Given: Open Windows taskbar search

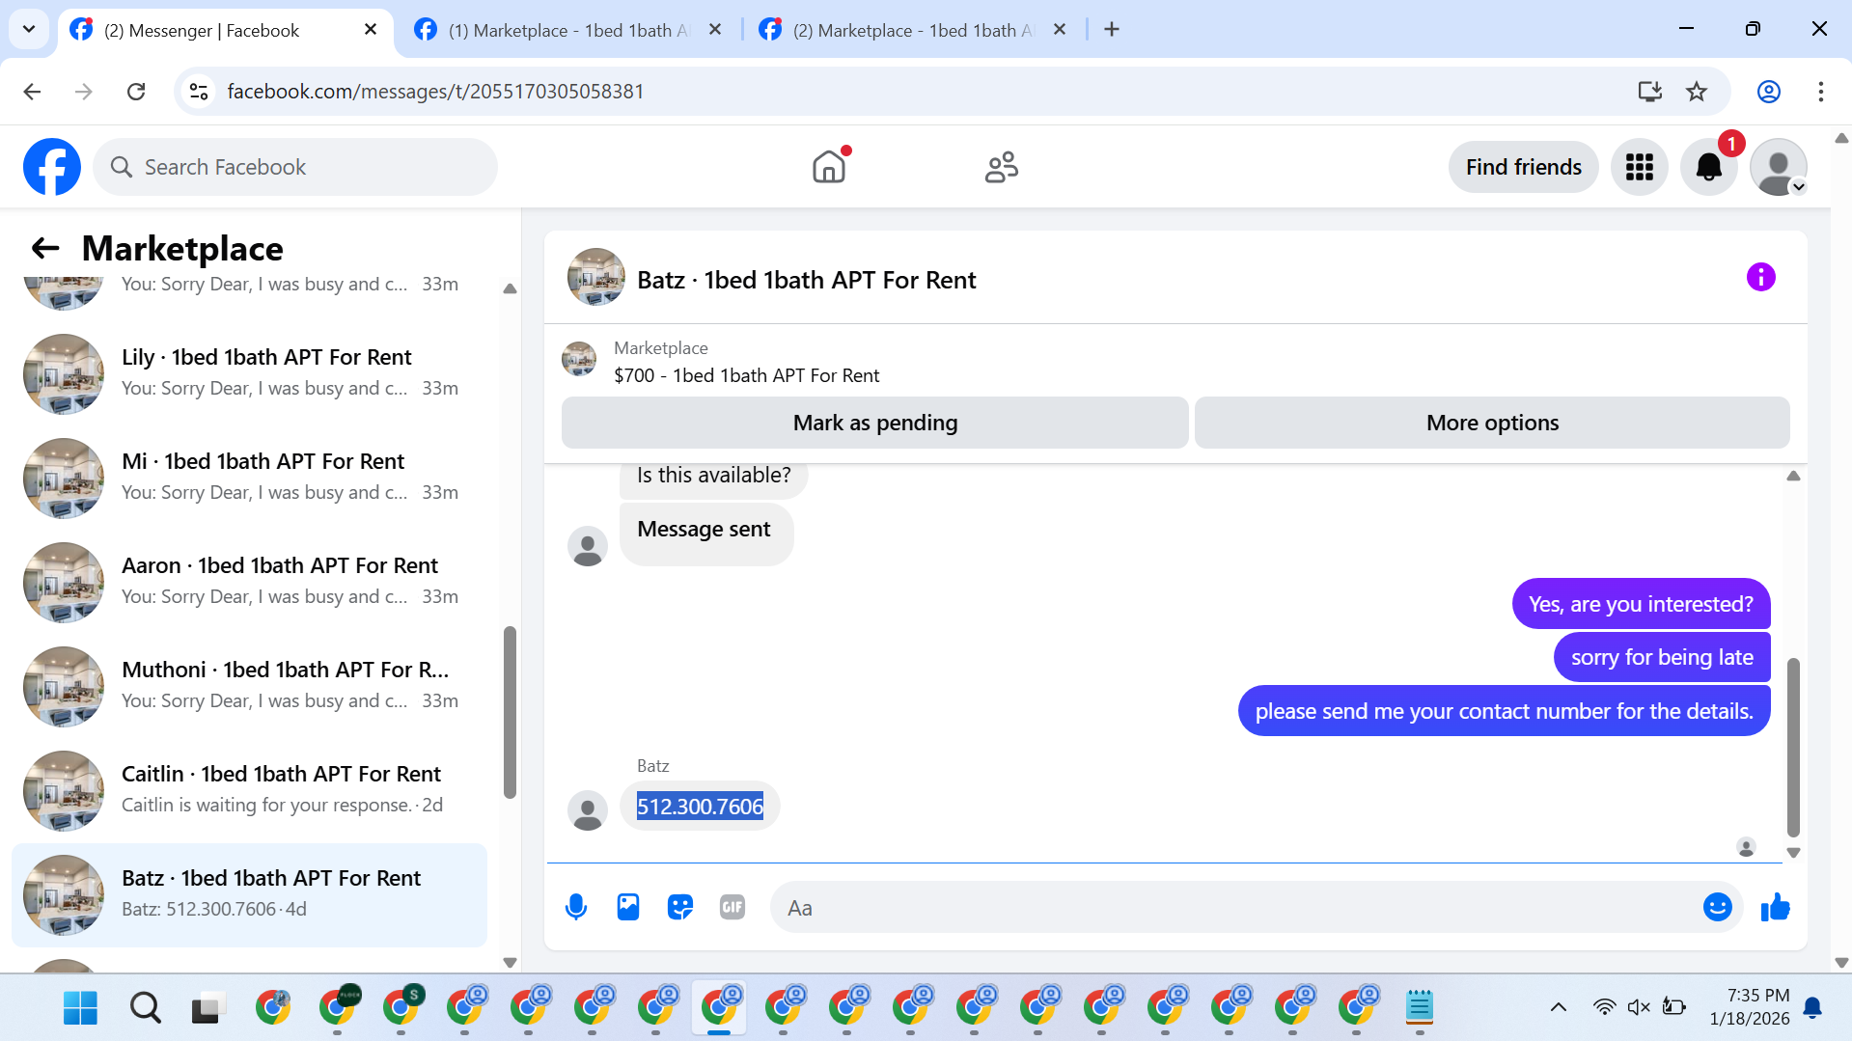Looking at the screenshot, I should point(146,1008).
